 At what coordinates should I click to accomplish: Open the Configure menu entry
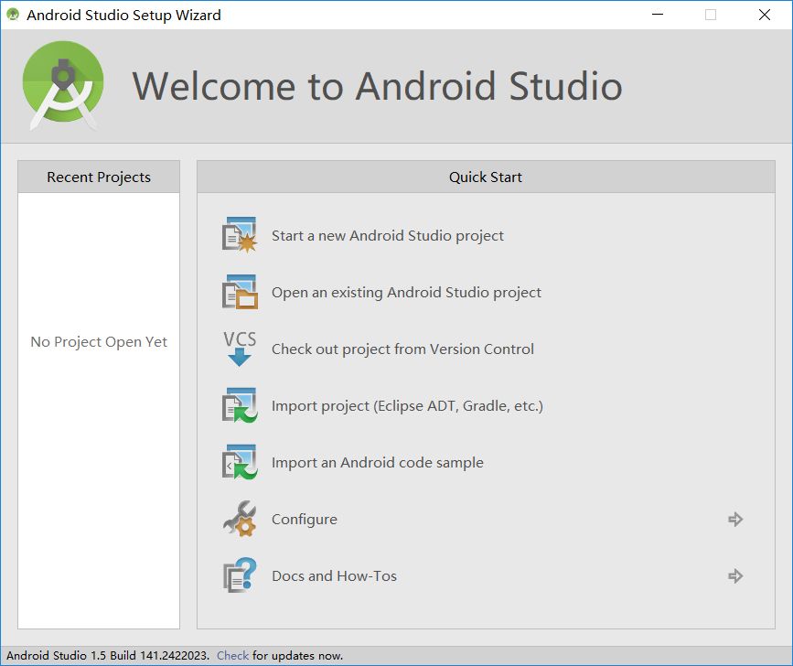click(x=304, y=520)
